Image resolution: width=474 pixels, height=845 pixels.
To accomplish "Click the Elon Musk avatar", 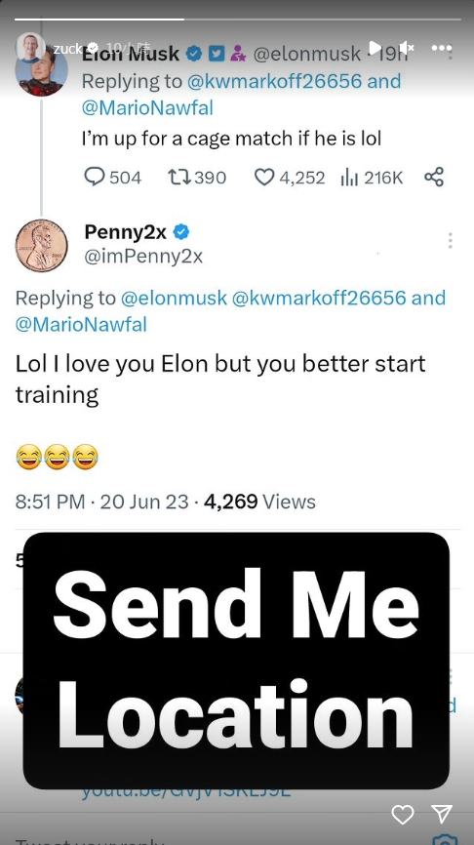I will click(x=42, y=71).
